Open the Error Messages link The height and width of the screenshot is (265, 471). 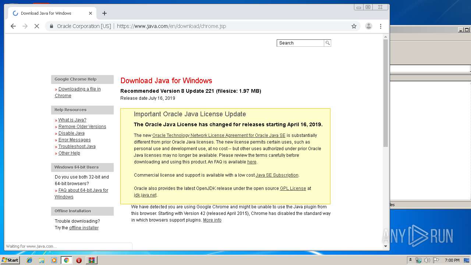click(74, 140)
